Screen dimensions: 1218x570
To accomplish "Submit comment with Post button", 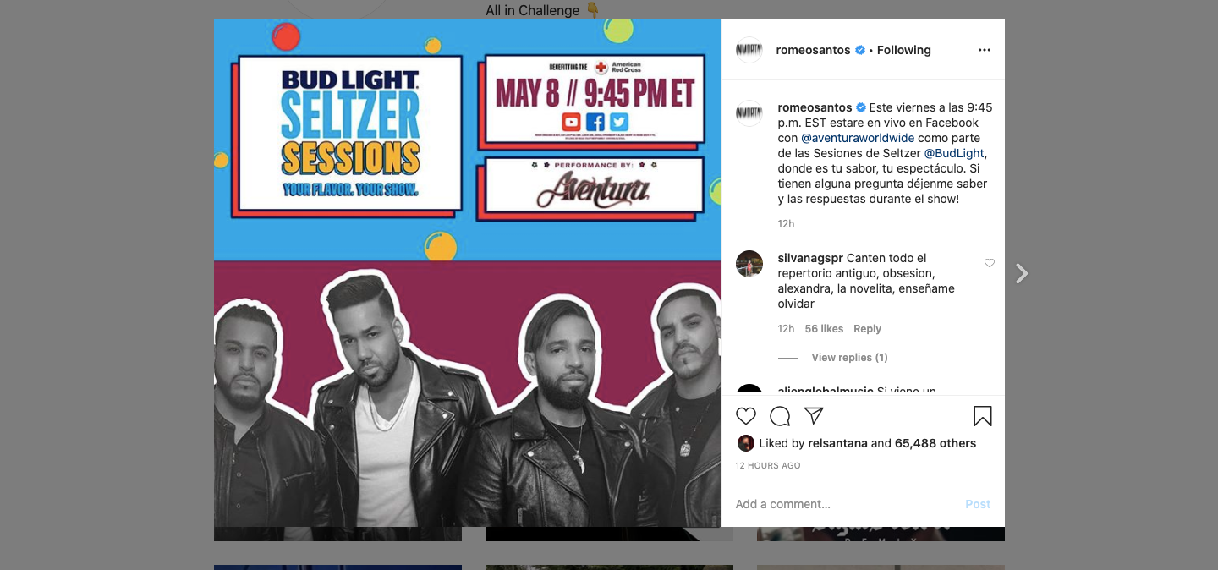I will coord(978,504).
